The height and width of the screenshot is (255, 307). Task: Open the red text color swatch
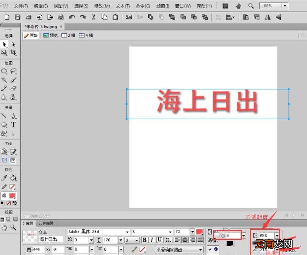tap(200, 232)
